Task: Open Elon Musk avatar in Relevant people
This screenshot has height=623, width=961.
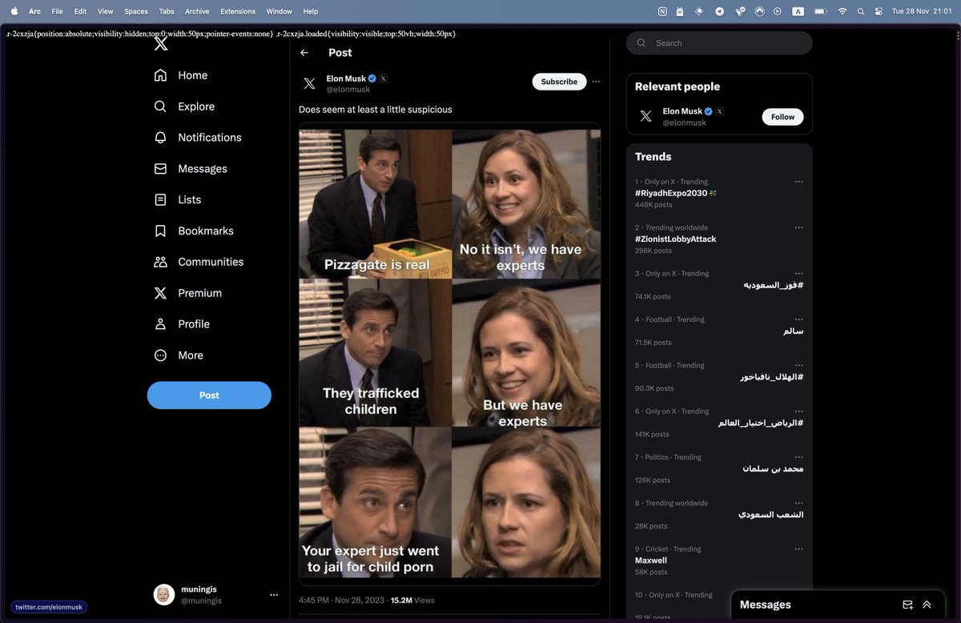Action: 645,117
